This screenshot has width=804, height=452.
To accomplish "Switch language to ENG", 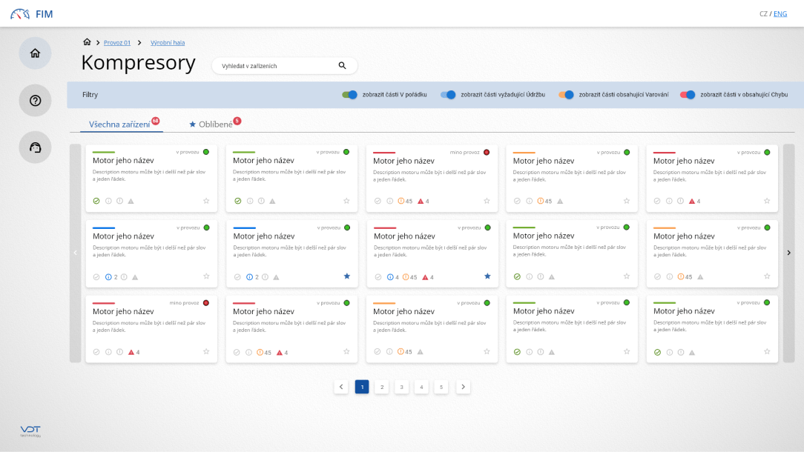I will pyautogui.click(x=780, y=14).
